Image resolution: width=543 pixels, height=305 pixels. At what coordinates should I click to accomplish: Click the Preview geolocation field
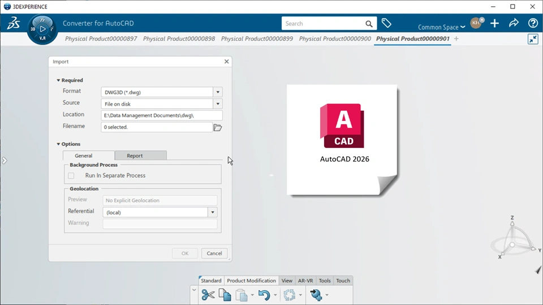[160, 201]
